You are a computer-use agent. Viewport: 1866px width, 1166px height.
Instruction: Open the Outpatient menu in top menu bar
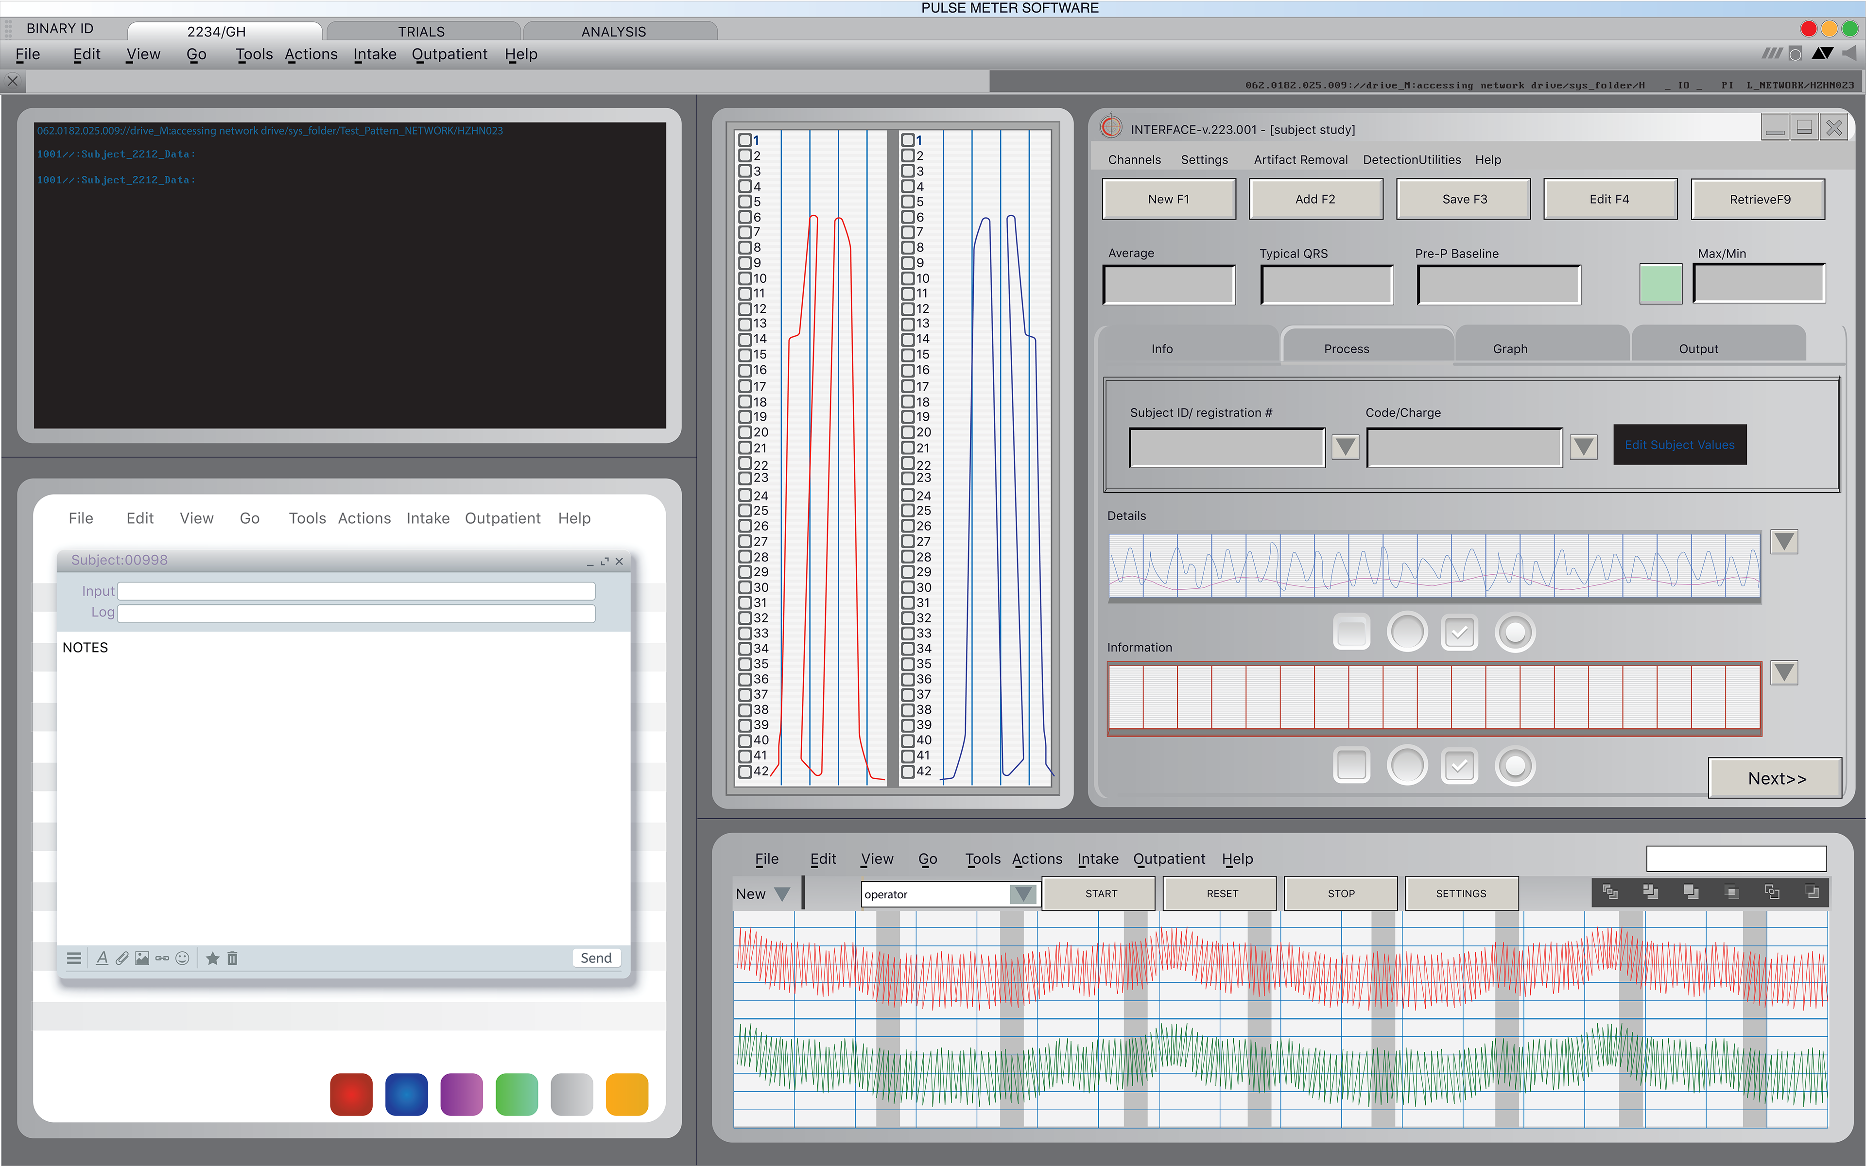pos(449,54)
